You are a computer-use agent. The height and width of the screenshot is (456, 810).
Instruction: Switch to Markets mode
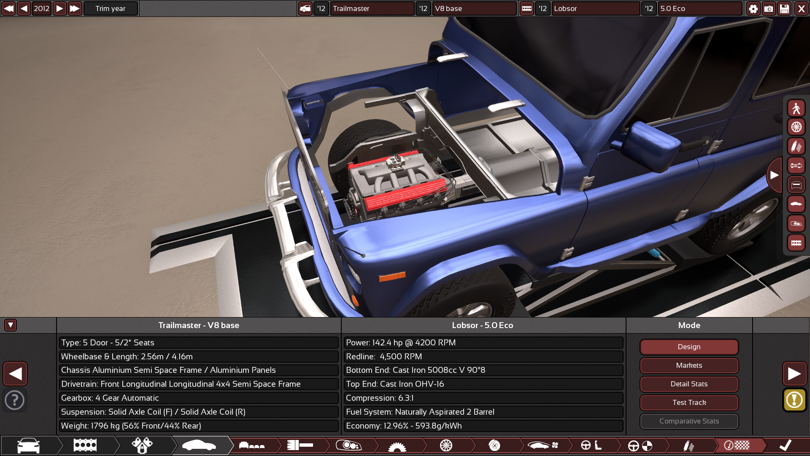(689, 365)
